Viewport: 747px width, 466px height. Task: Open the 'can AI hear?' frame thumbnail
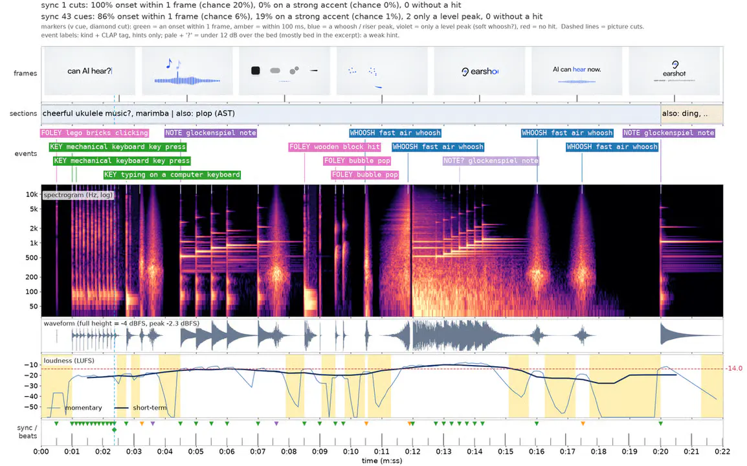pos(89,71)
